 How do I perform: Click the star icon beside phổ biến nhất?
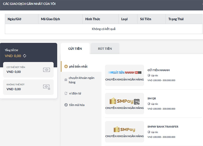[x=66, y=66]
